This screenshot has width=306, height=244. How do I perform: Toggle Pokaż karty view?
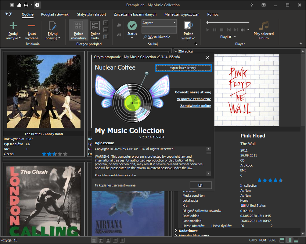click(x=95, y=30)
